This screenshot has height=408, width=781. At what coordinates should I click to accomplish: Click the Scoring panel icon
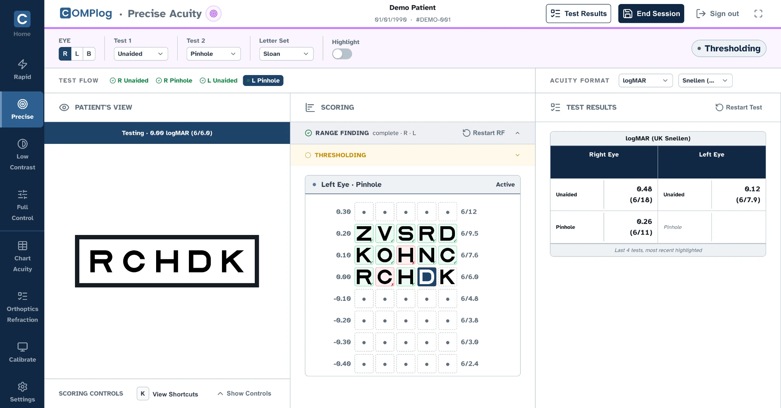tap(310, 107)
